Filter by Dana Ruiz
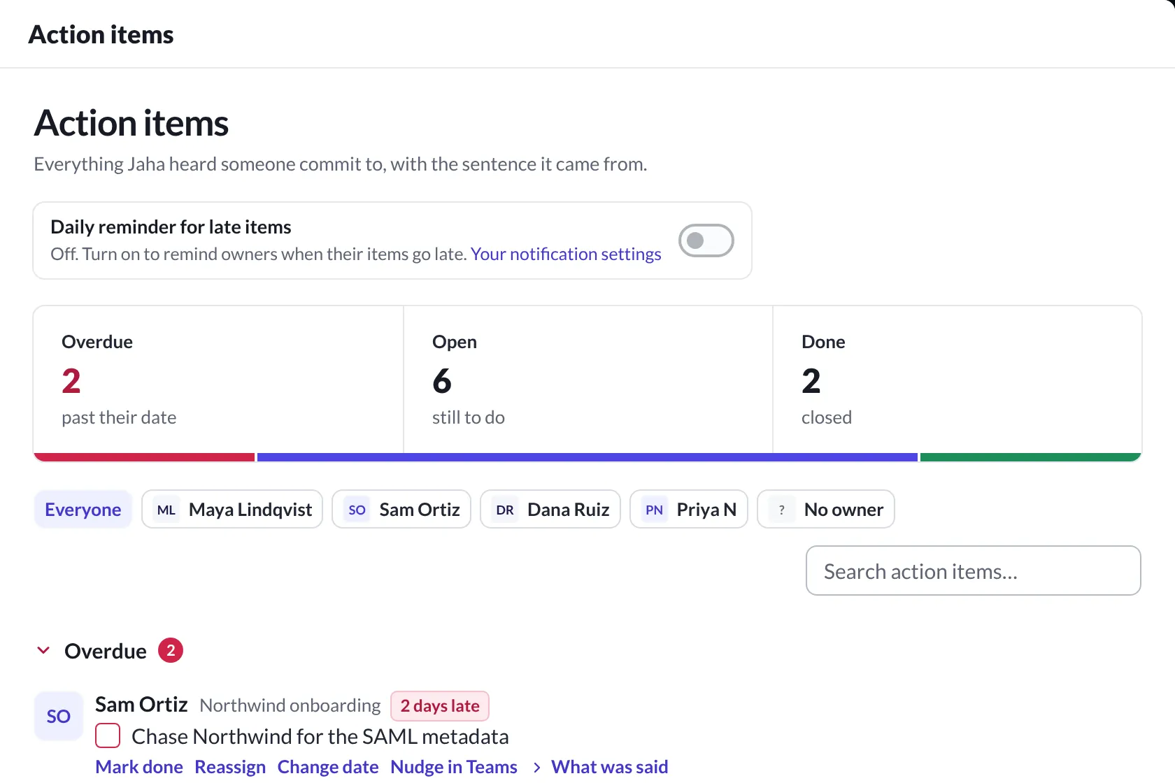 coord(550,509)
